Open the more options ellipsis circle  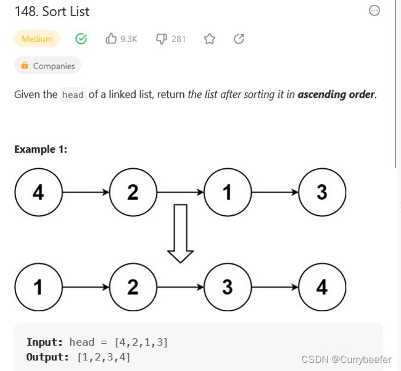374,11
